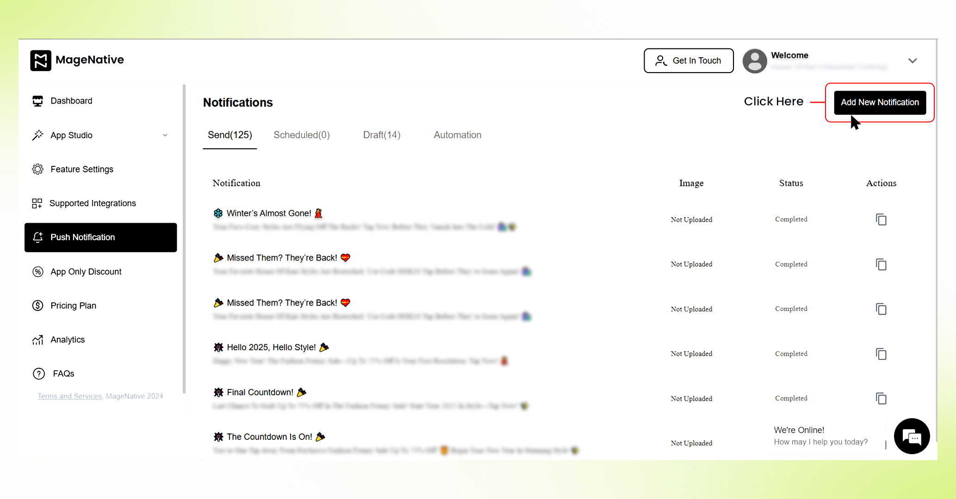Expand the App Studio submenu chevron

165,135
